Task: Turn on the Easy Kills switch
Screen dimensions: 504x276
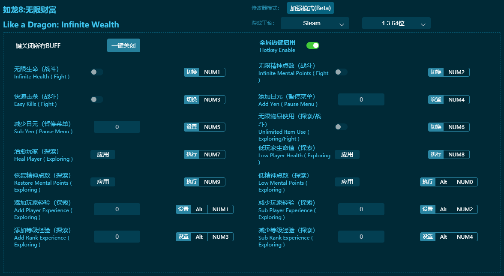Action: 97,100
